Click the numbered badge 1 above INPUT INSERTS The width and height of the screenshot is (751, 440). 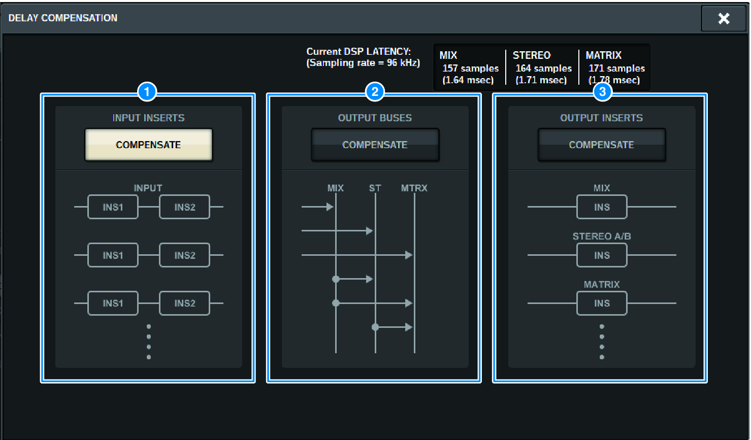point(148,92)
